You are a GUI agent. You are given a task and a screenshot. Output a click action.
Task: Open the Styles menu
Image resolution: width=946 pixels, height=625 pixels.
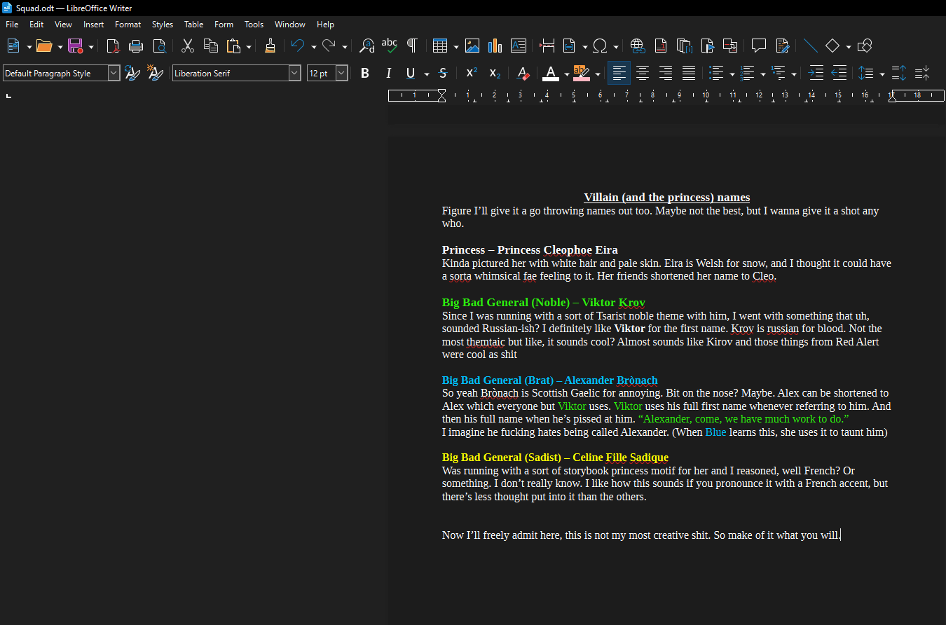[x=162, y=25]
